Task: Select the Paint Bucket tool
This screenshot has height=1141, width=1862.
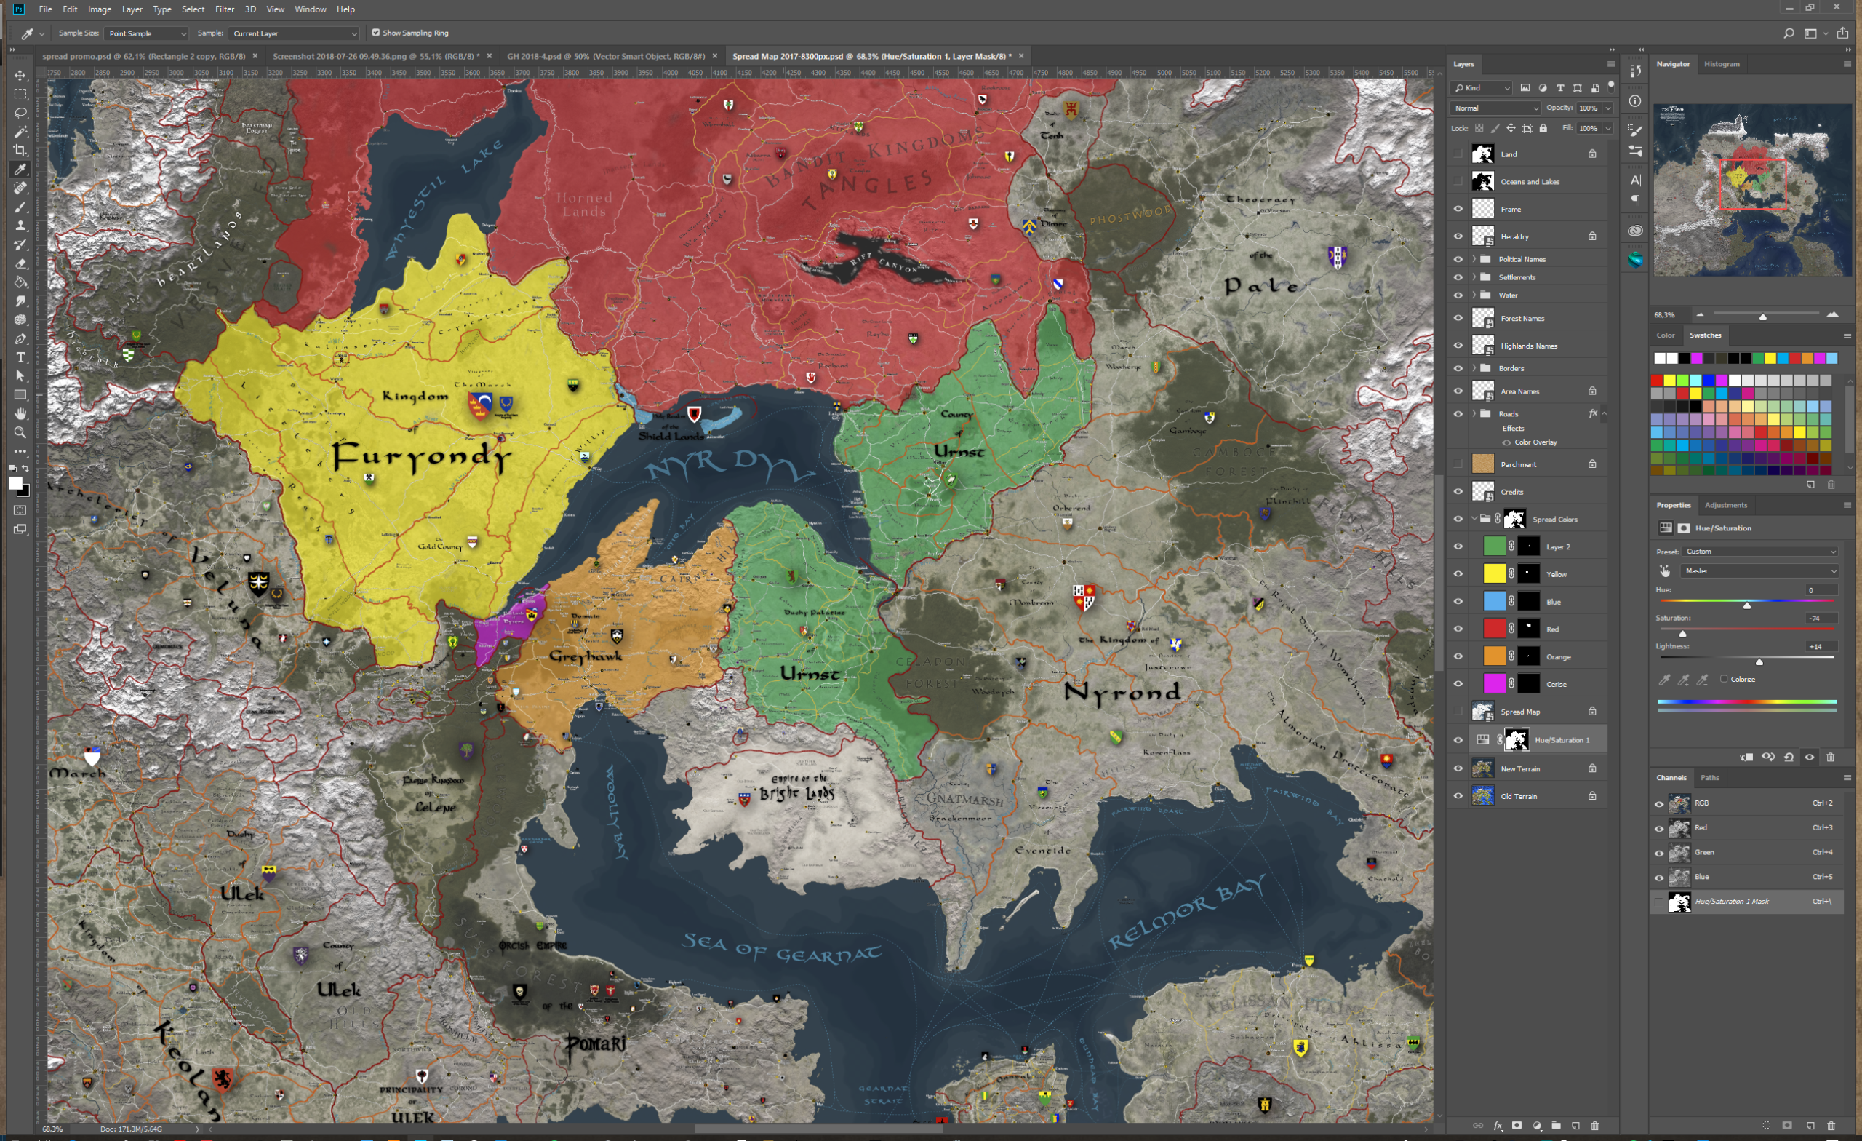Action: [x=20, y=283]
